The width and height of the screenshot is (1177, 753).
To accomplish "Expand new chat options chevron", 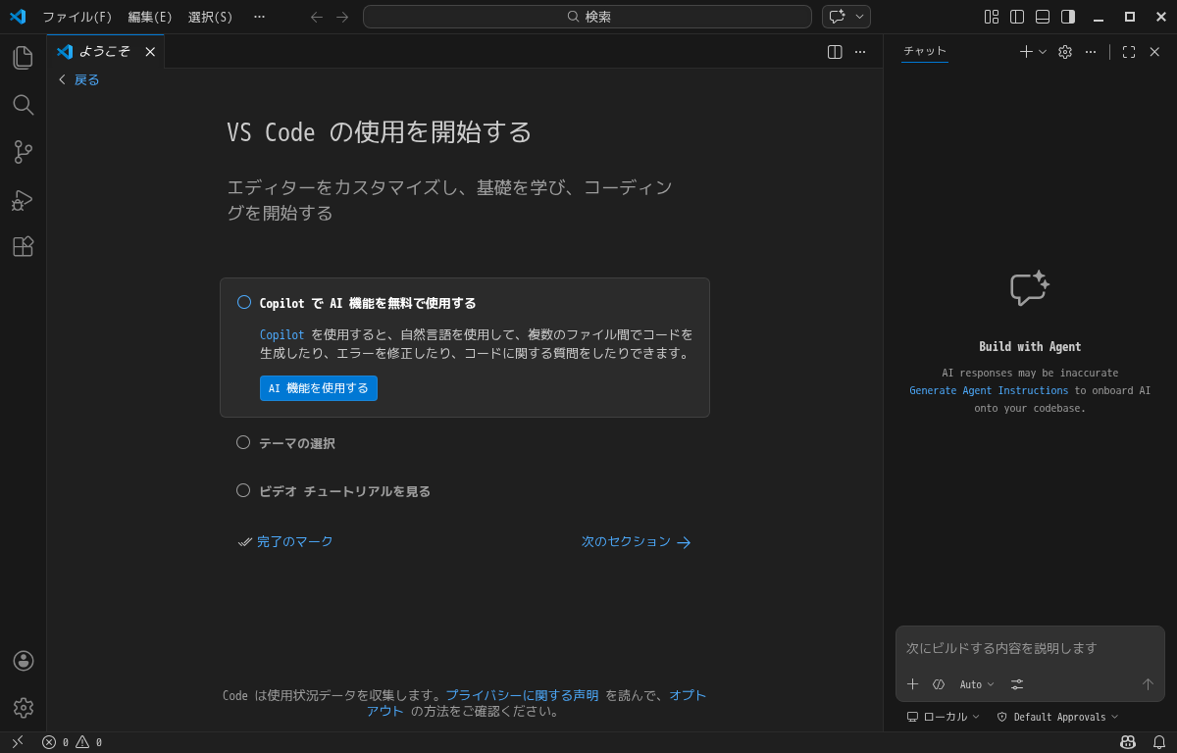I will click(x=1043, y=52).
